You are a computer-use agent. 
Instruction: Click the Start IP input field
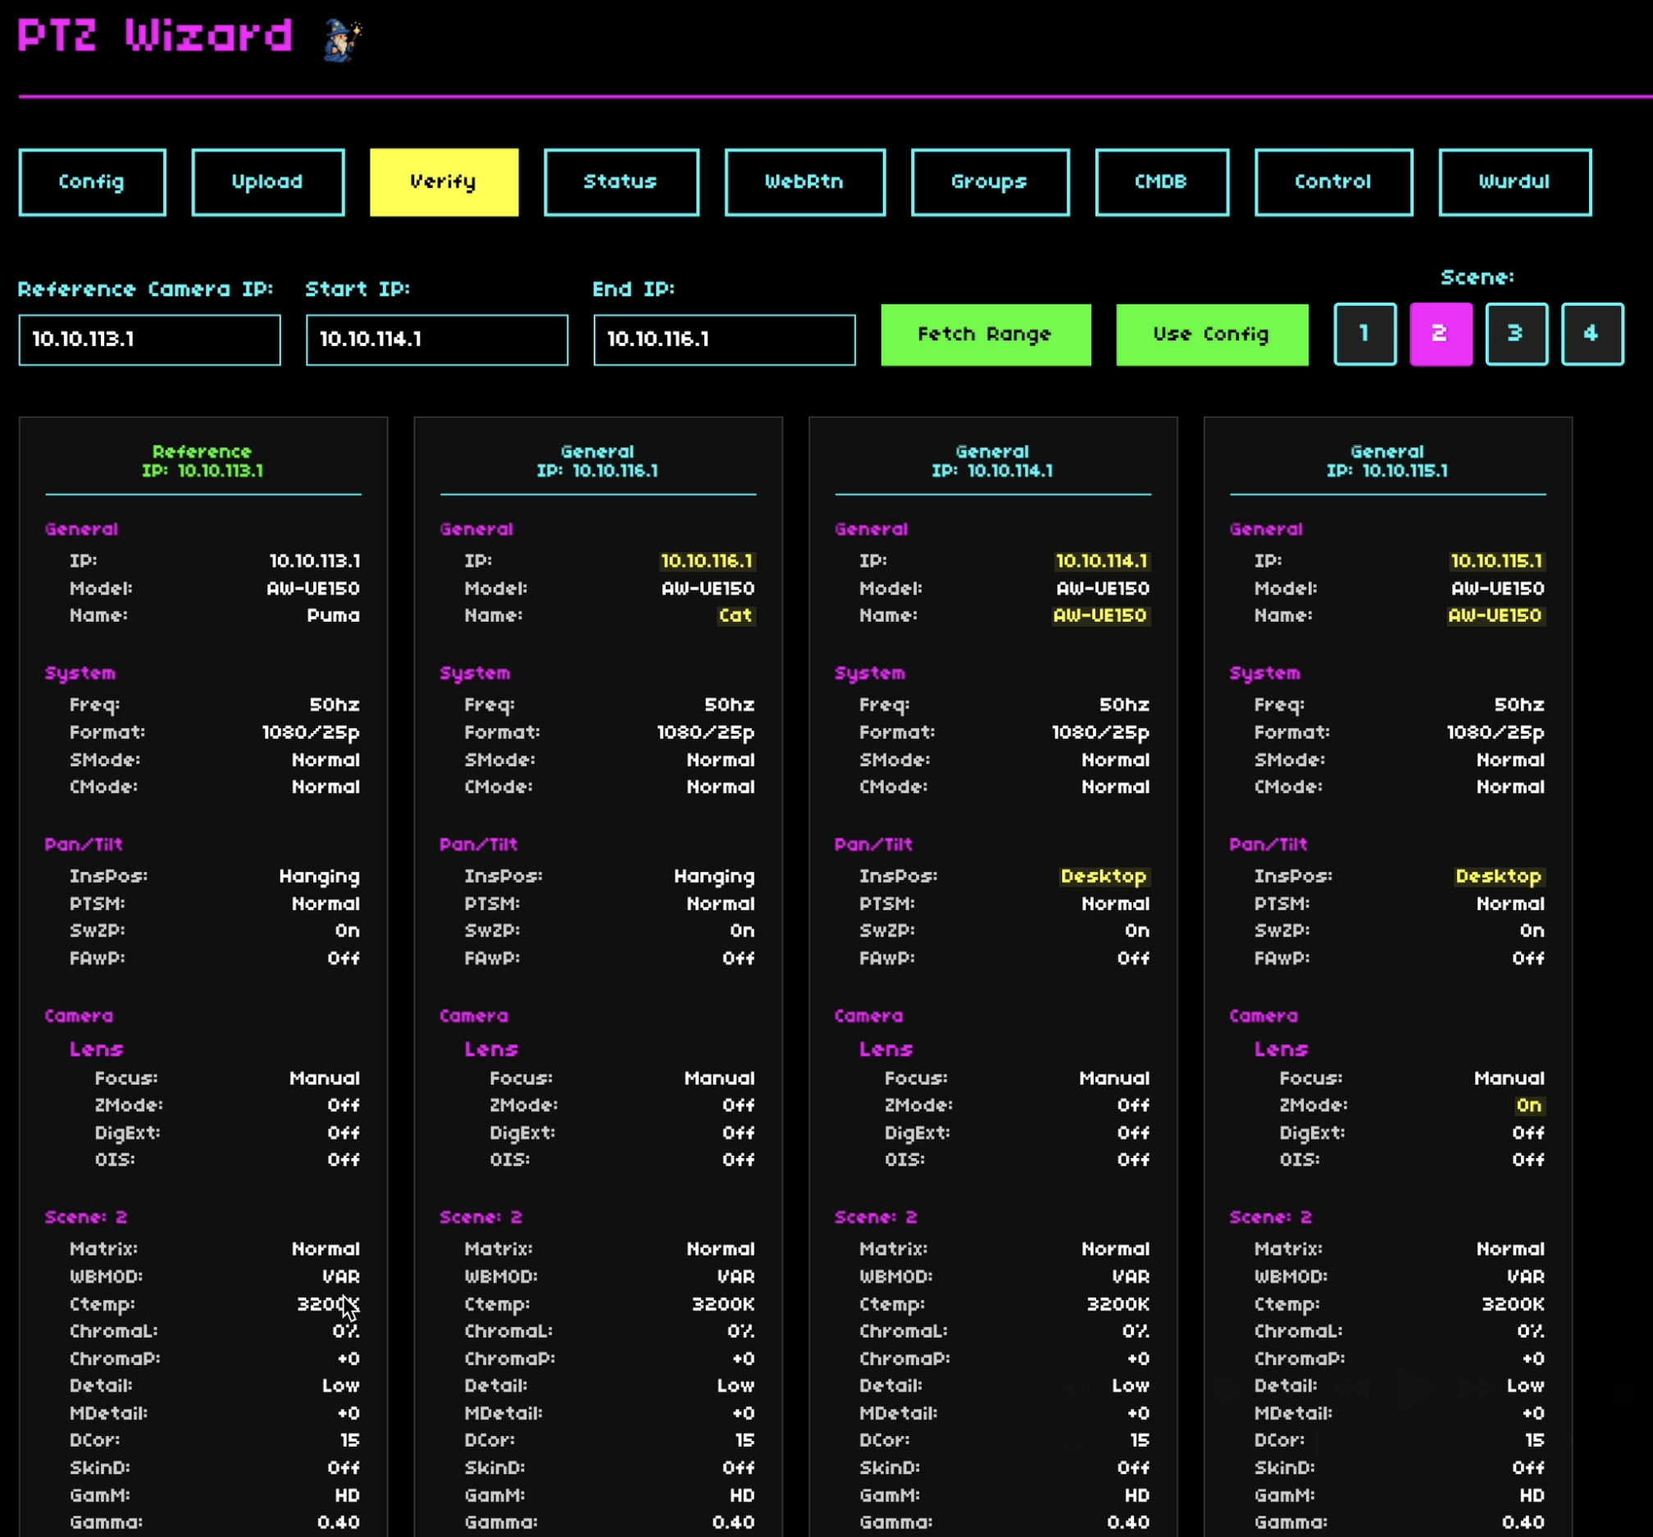point(437,340)
